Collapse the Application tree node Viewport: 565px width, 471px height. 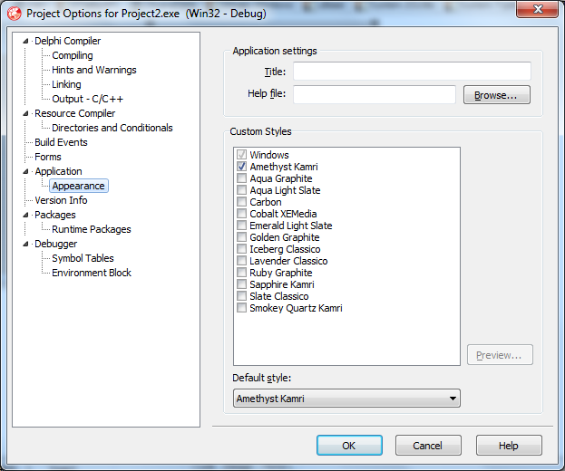[x=25, y=171]
